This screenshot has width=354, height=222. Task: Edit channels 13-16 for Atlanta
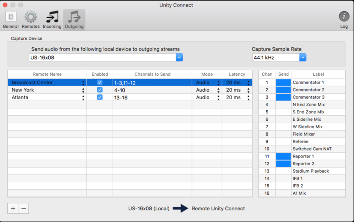(x=153, y=97)
